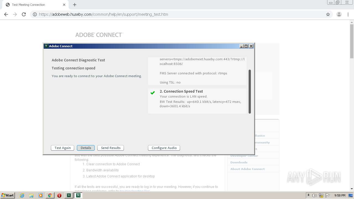Click the Test Again button
The height and width of the screenshot is (199, 354).
click(x=63, y=148)
